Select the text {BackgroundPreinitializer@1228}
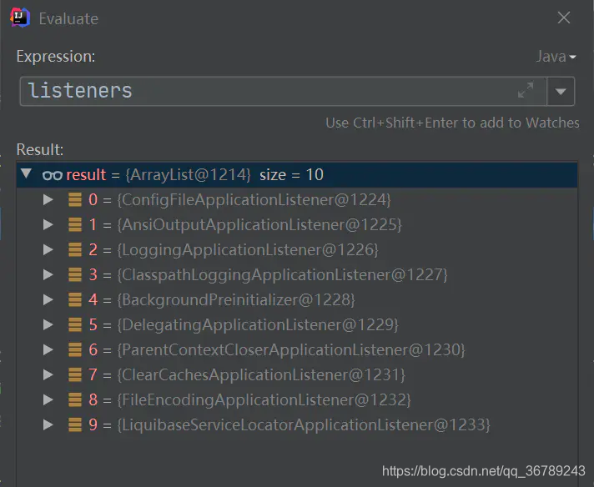594x487 pixels. pyautogui.click(x=236, y=300)
